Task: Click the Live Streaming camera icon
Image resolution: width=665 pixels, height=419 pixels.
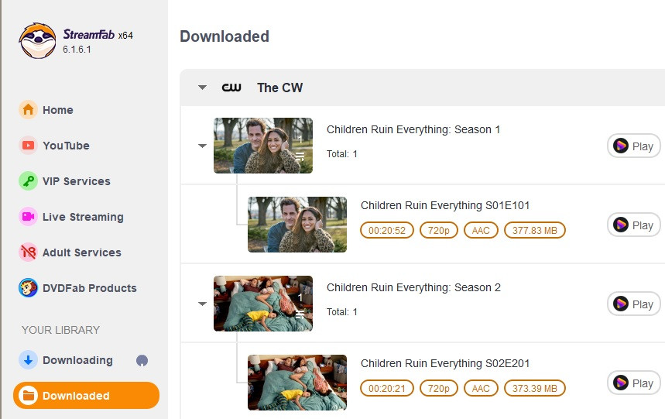Action: (x=29, y=217)
